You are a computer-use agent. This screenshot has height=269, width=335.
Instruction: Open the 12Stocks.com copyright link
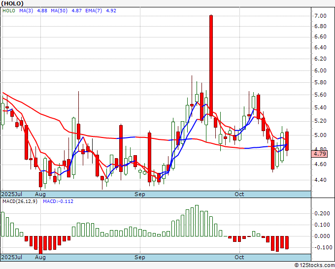click(x=314, y=266)
